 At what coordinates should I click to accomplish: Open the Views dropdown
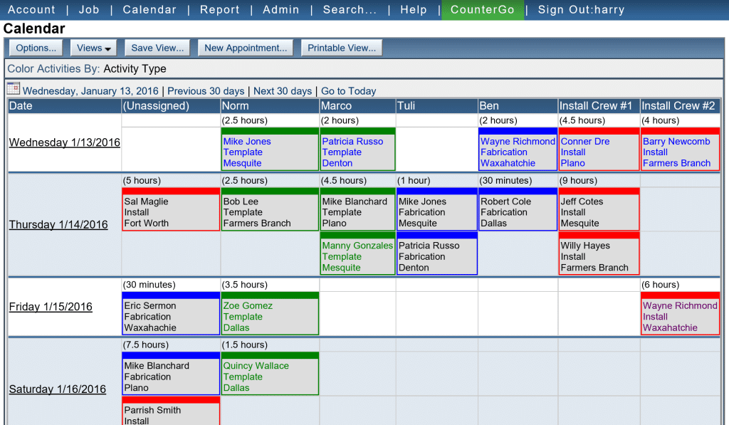pos(93,47)
